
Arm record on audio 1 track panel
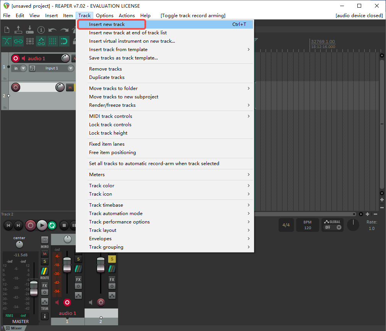(16, 58)
